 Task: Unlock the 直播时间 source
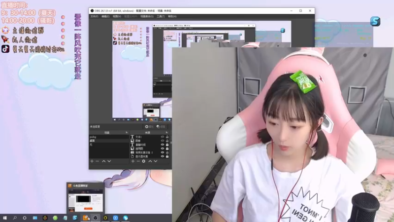click(x=167, y=145)
